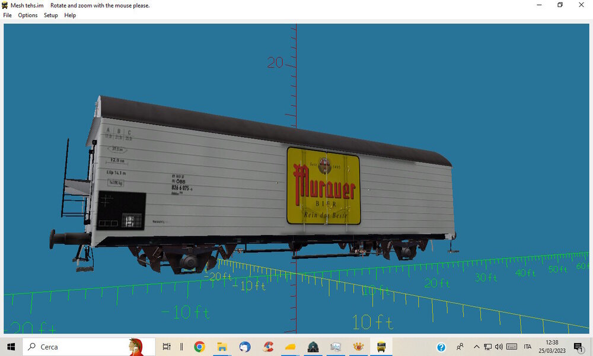This screenshot has height=356, width=593.
Task: Open the dark locomotive app on the taskbar
Action: point(313,347)
